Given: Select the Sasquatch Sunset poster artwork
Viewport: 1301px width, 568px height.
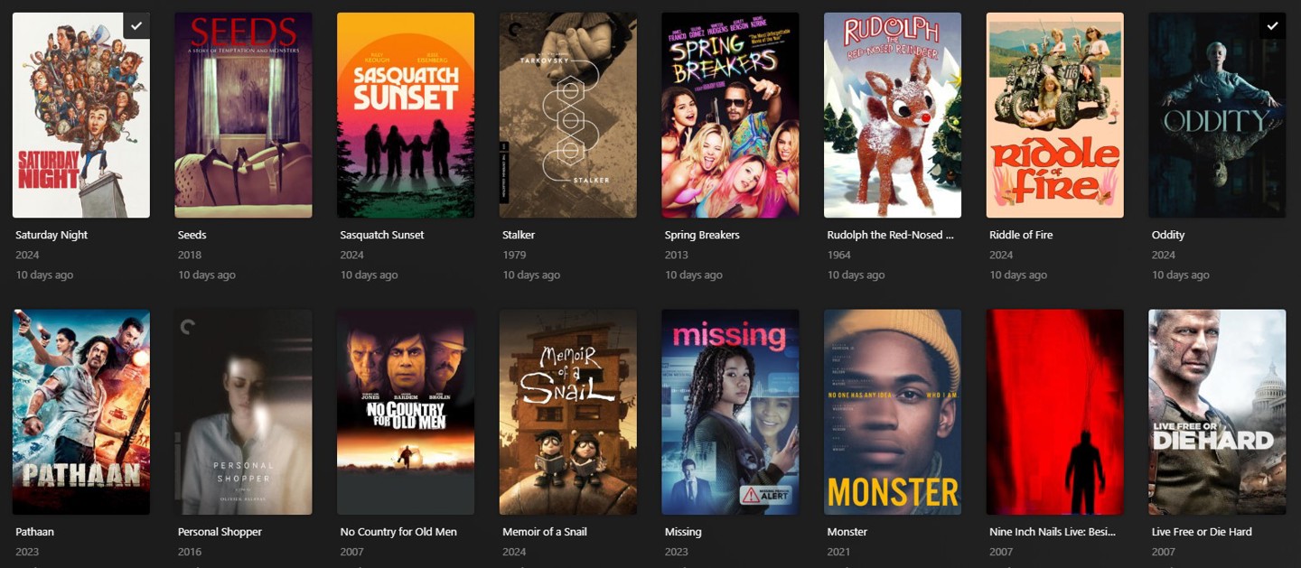Looking at the screenshot, I should [x=406, y=115].
